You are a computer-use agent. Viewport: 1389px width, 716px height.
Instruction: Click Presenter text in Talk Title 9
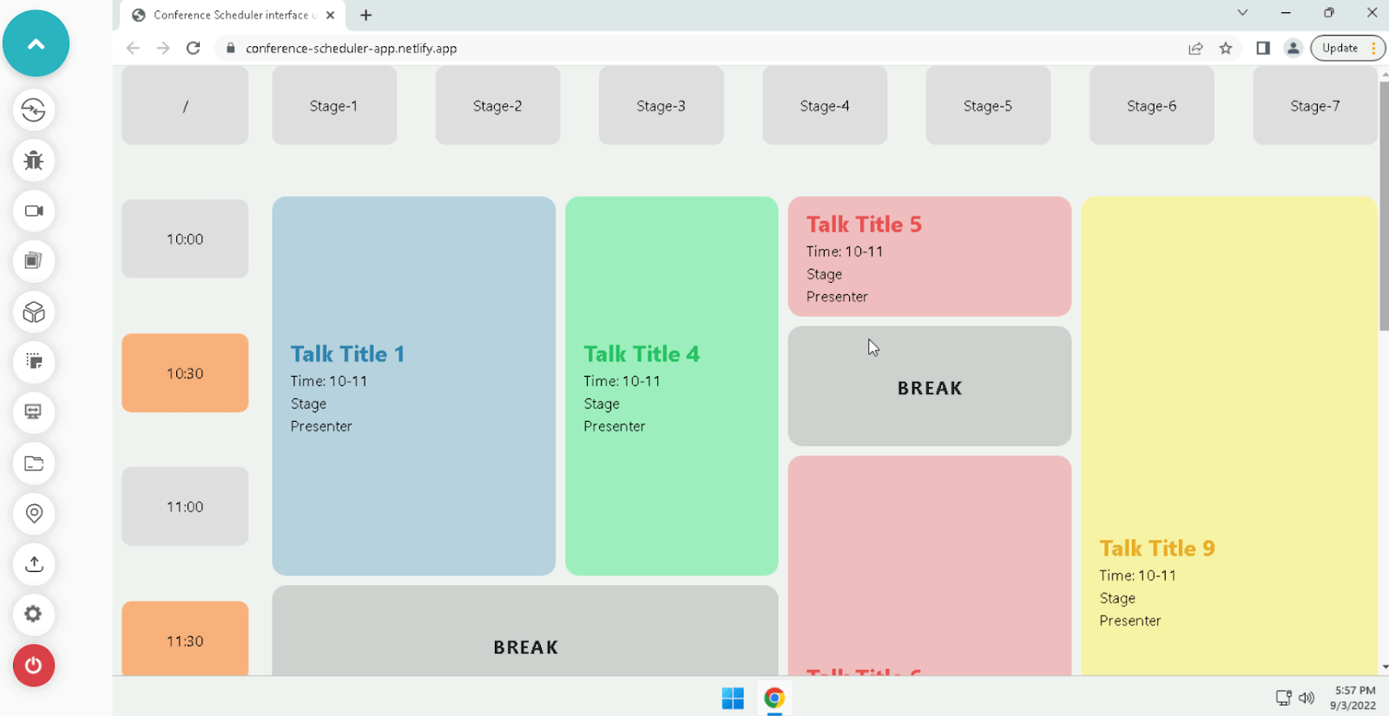(1130, 621)
